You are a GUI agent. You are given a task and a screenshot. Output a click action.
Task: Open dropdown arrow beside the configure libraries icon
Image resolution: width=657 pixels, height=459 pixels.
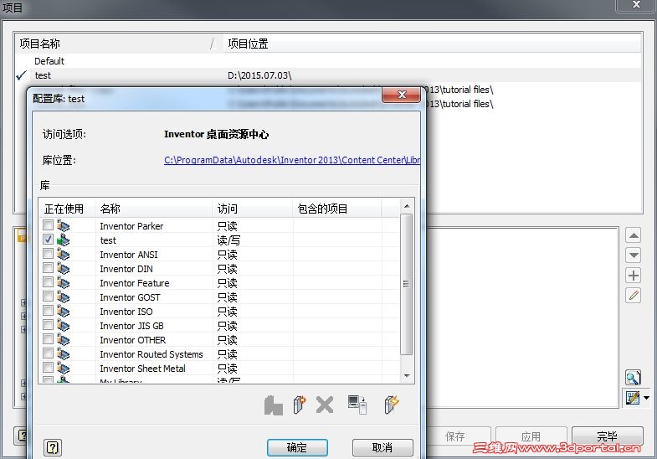[x=646, y=397]
